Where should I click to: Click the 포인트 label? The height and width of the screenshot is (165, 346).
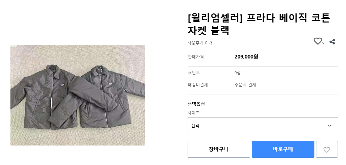[194, 73]
